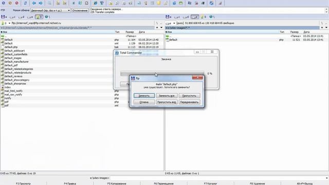Open left panel drive selection dropdown
Image resolution: width=329 pixels, height=185 pixels.
[x=9, y=23]
